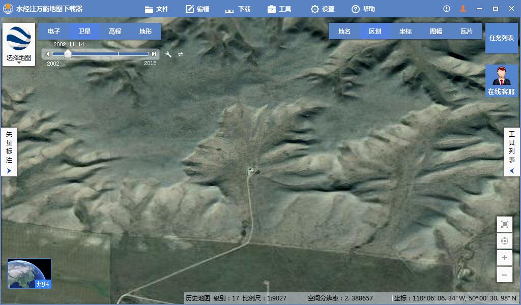Select the 区划 tab
521x305 pixels.
(375, 31)
